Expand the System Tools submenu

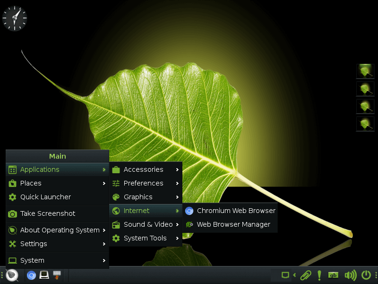click(x=146, y=239)
